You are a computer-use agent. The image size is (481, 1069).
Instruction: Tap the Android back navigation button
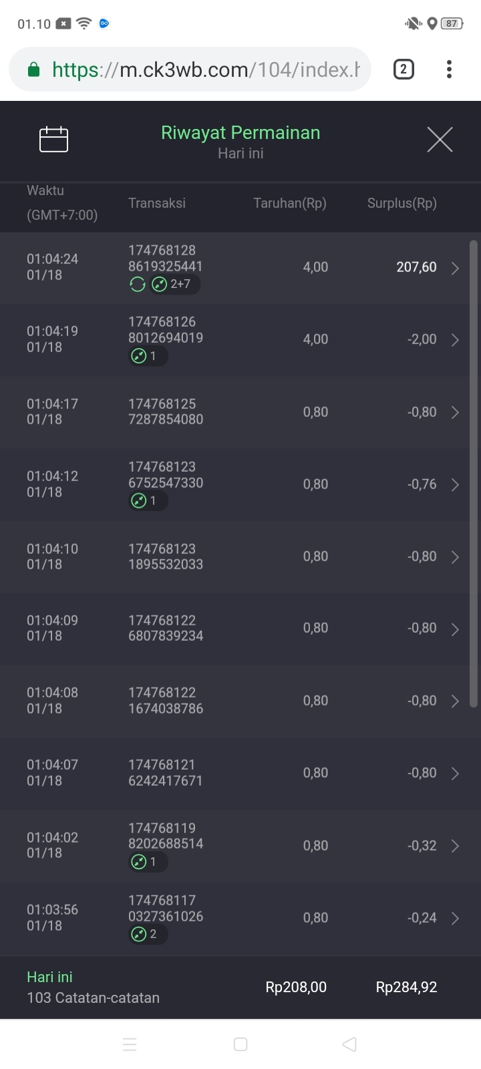349,1044
